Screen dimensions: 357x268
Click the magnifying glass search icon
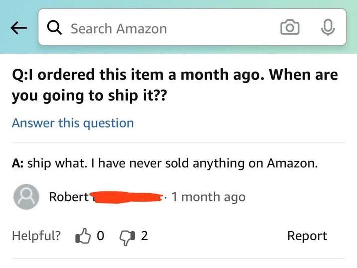[x=55, y=28]
